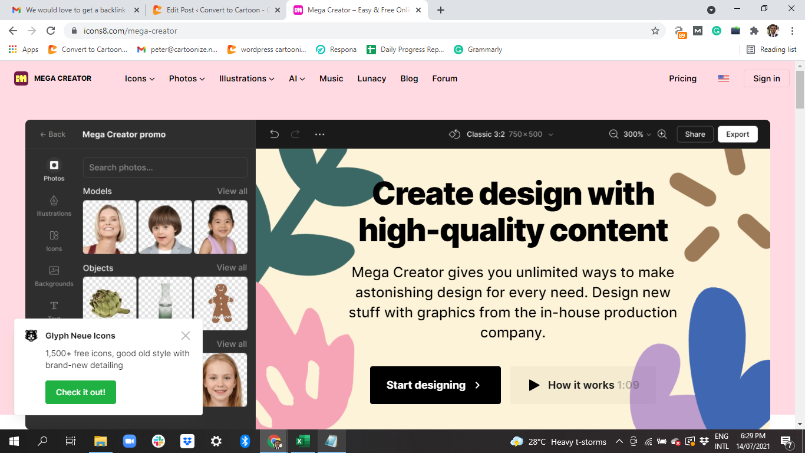805x453 pixels.
Task: Switch to the Edit Post tab
Action: coord(216,10)
